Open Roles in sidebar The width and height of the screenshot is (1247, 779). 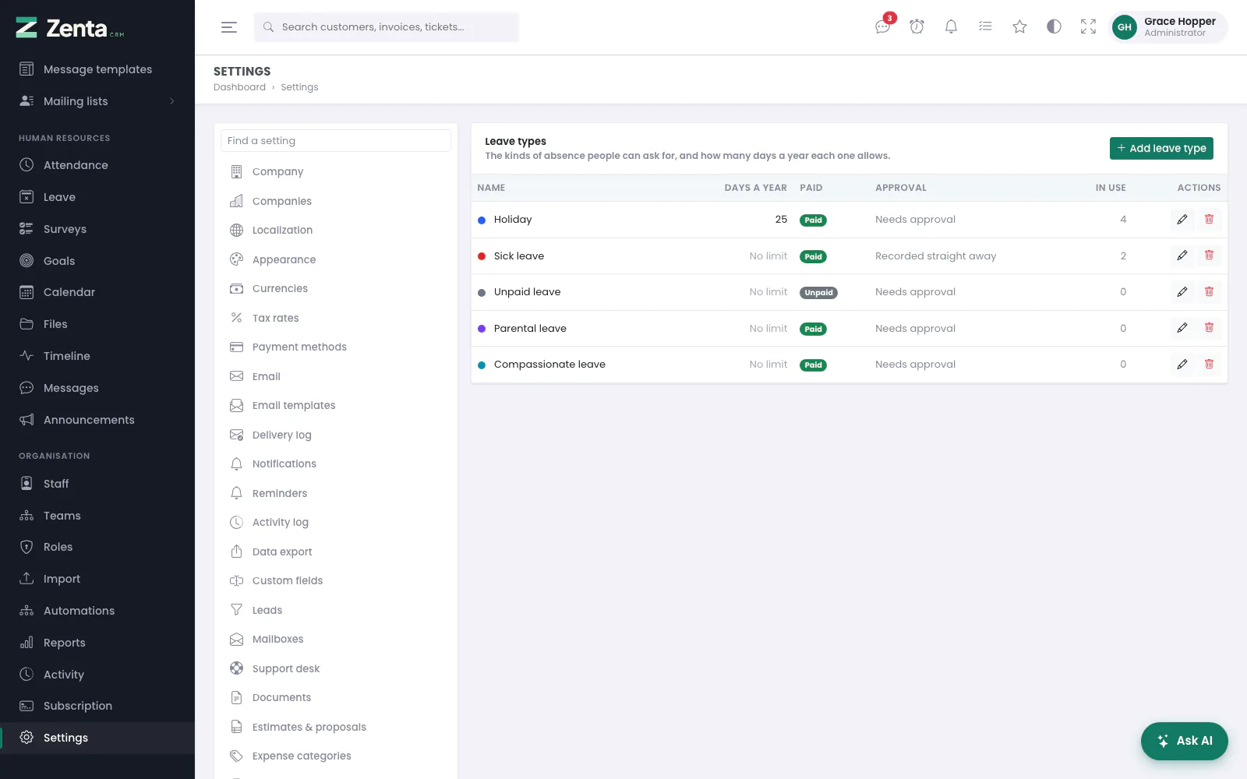coord(97,547)
